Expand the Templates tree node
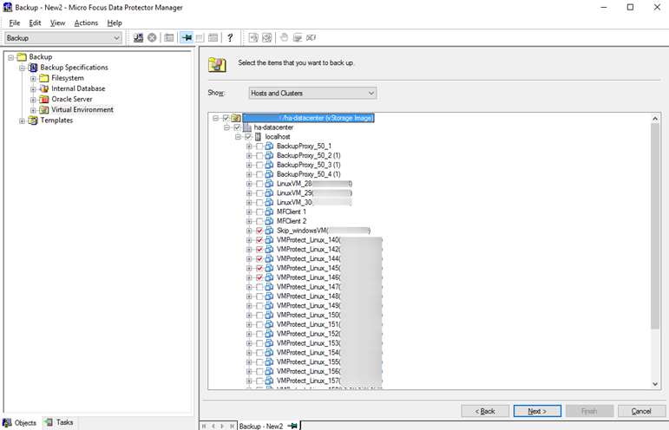The height and width of the screenshot is (430, 669). tap(22, 121)
